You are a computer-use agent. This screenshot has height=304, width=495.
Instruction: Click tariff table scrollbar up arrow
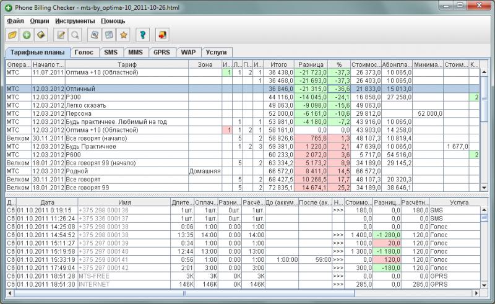pyautogui.click(x=484, y=72)
